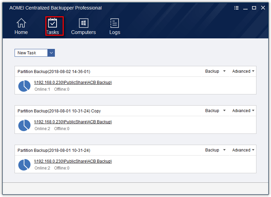
Task: Expand the New Task dropdown arrow
Action: 51,53
